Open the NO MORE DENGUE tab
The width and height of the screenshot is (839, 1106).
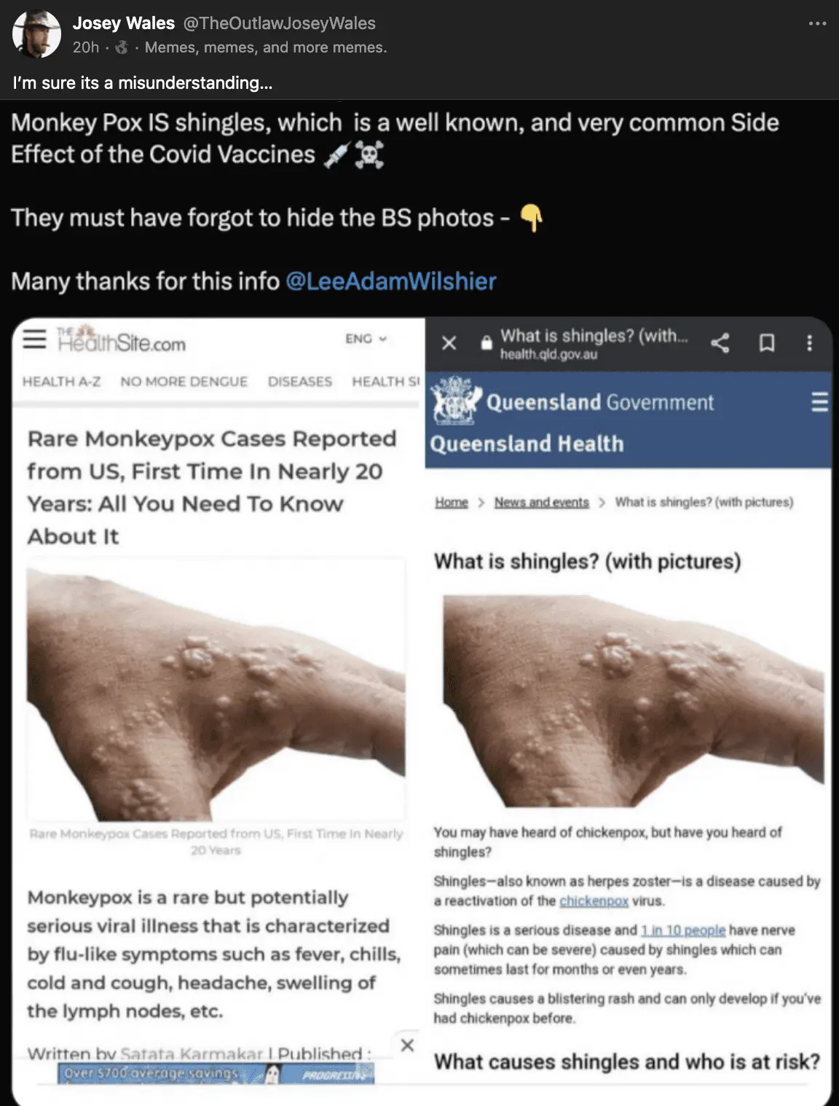184,382
